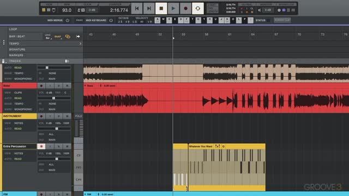Click the white circle workflow icon
The height and width of the screenshot is (196, 349).
point(279,10)
